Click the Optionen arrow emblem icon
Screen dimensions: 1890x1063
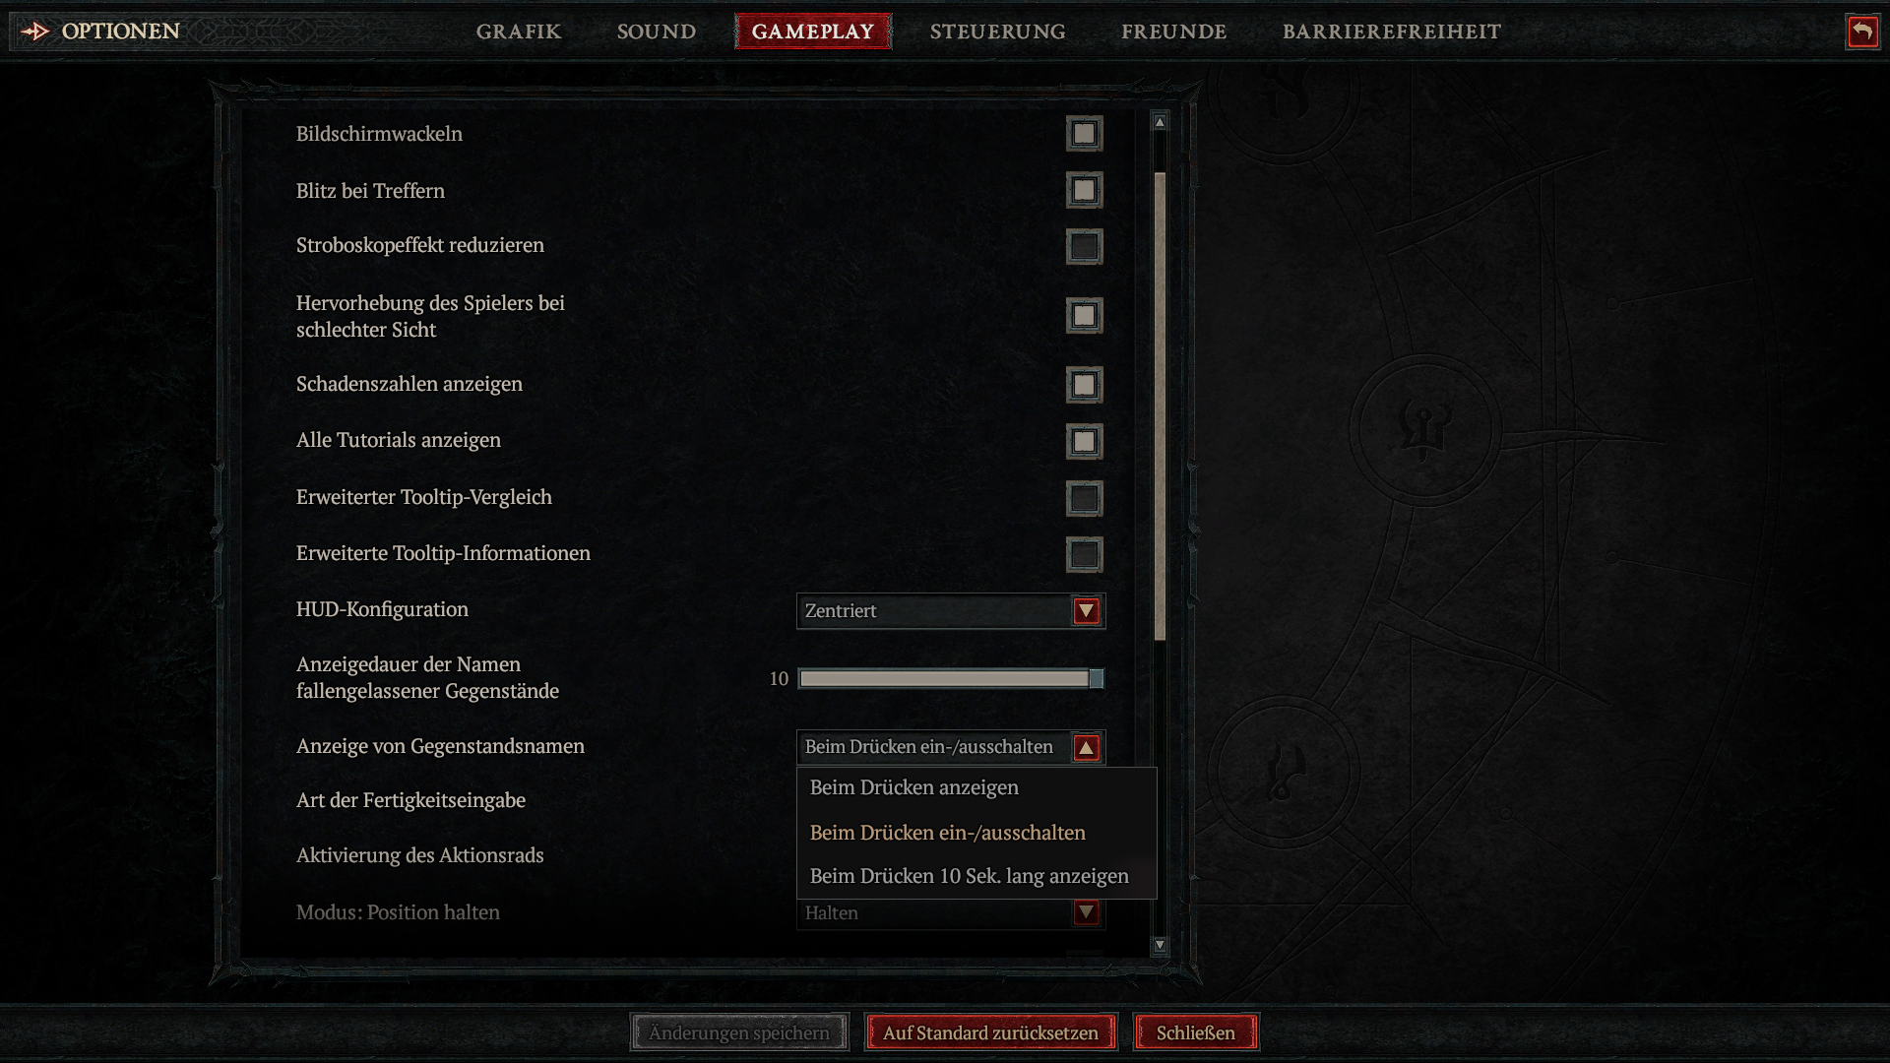(x=35, y=31)
